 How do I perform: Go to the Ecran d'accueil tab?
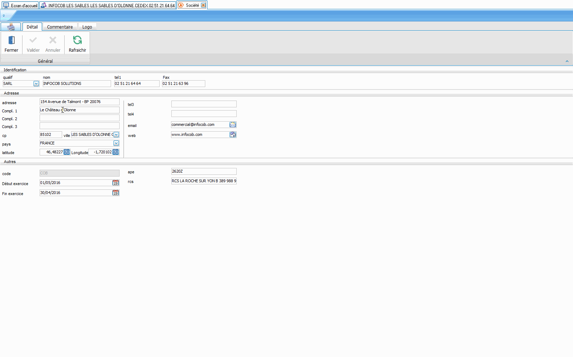[x=20, y=5]
